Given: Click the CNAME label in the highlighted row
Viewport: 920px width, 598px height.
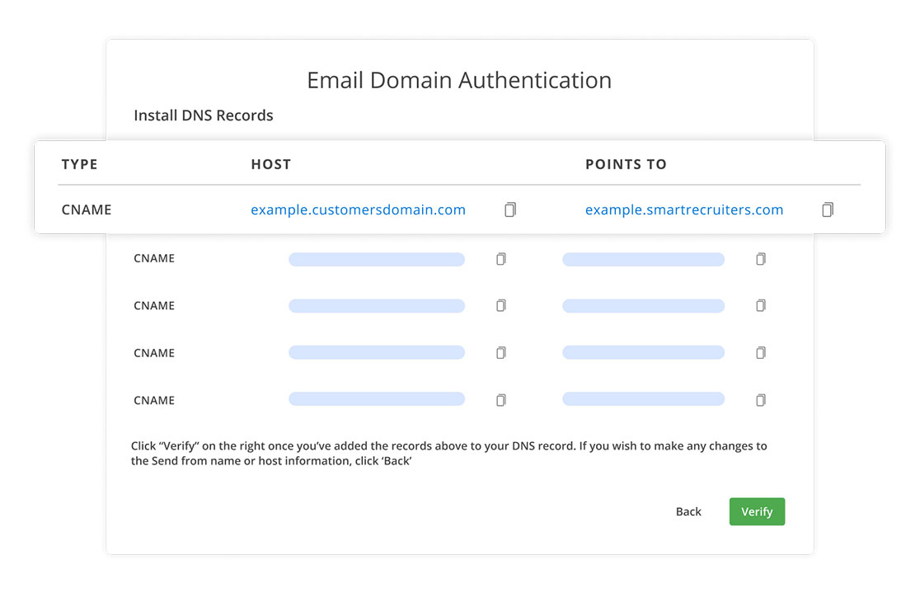Looking at the screenshot, I should coord(86,210).
